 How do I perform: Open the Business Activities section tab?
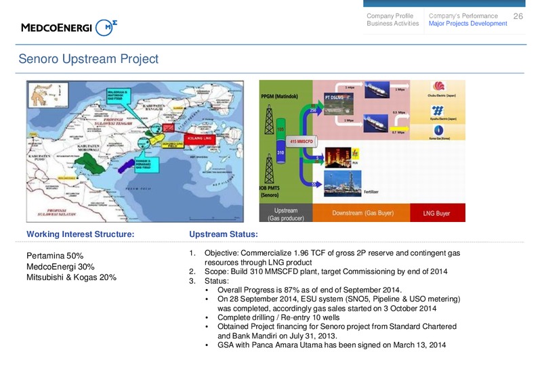coord(392,24)
